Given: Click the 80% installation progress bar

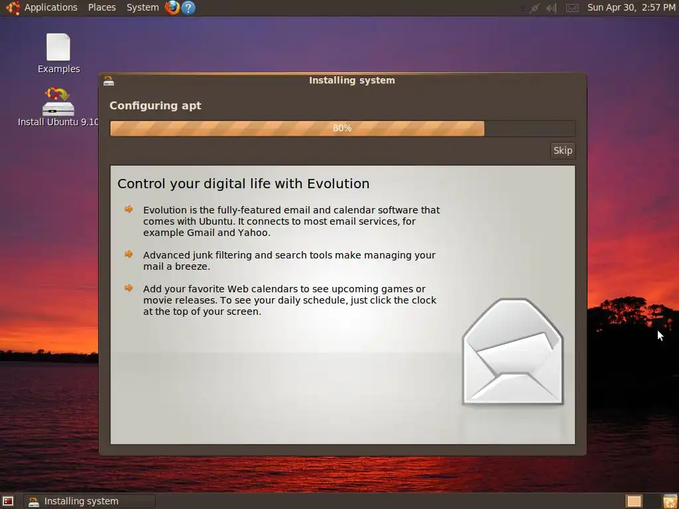Looking at the screenshot, I should [x=343, y=129].
